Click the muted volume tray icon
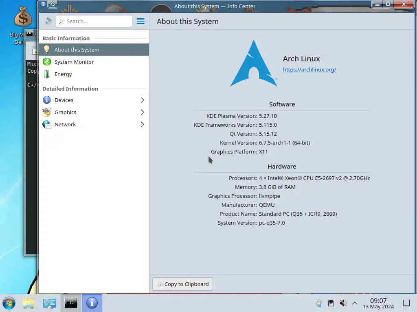 (343, 303)
